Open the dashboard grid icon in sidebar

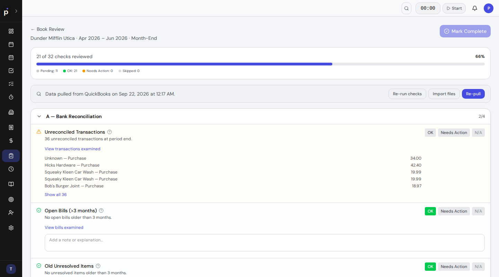click(x=11, y=31)
